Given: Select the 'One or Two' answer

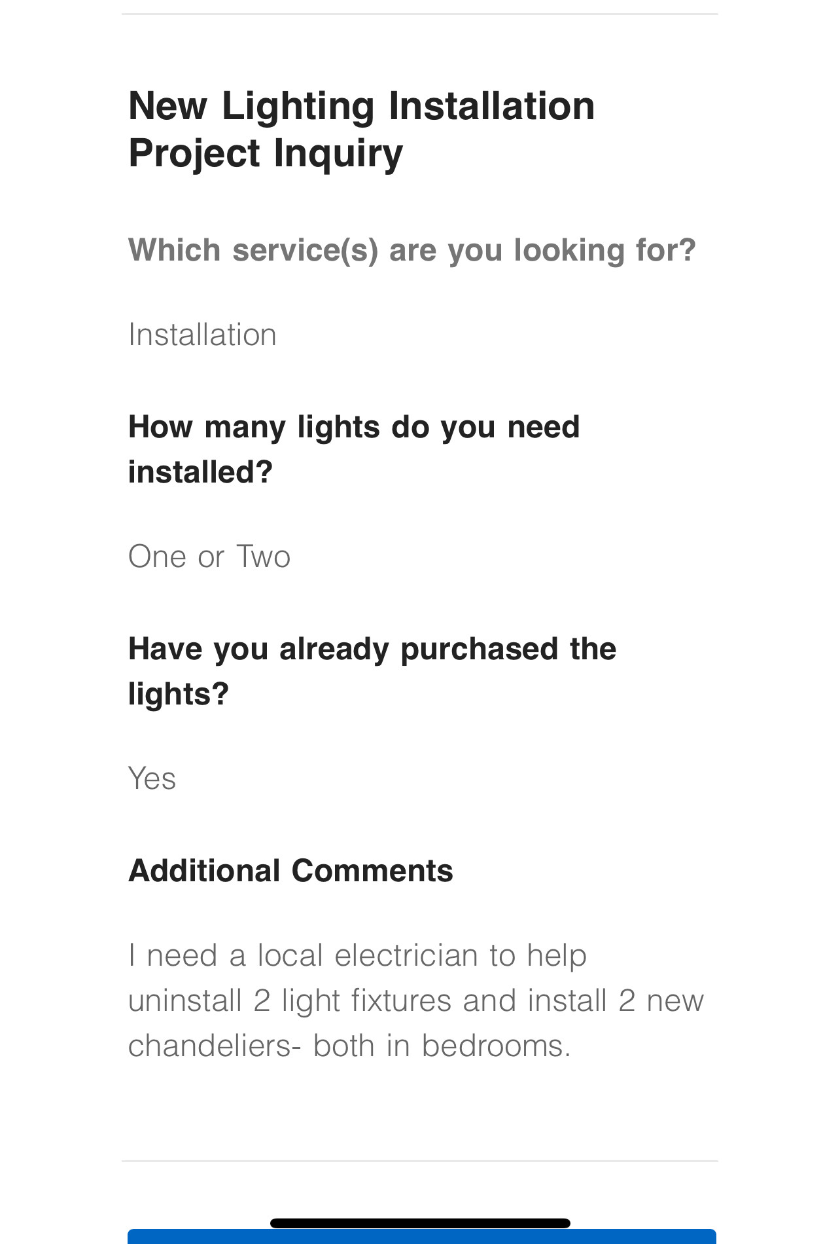Looking at the screenshot, I should (209, 557).
